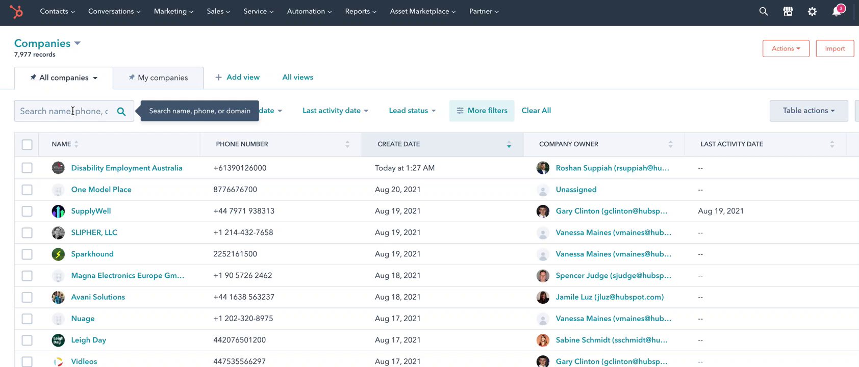Screen dimensions: 859x367
Task: Click the SupplyWell company logo
Action: click(x=58, y=211)
